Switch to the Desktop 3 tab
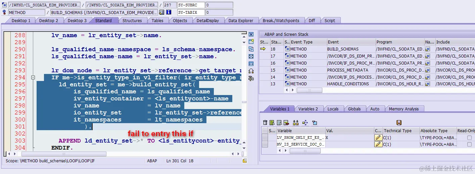Image resolution: width=475 pixels, height=174 pixels. (77, 20)
